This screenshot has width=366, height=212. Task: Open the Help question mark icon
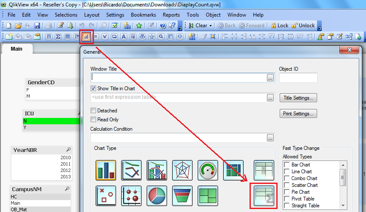[x=163, y=26]
